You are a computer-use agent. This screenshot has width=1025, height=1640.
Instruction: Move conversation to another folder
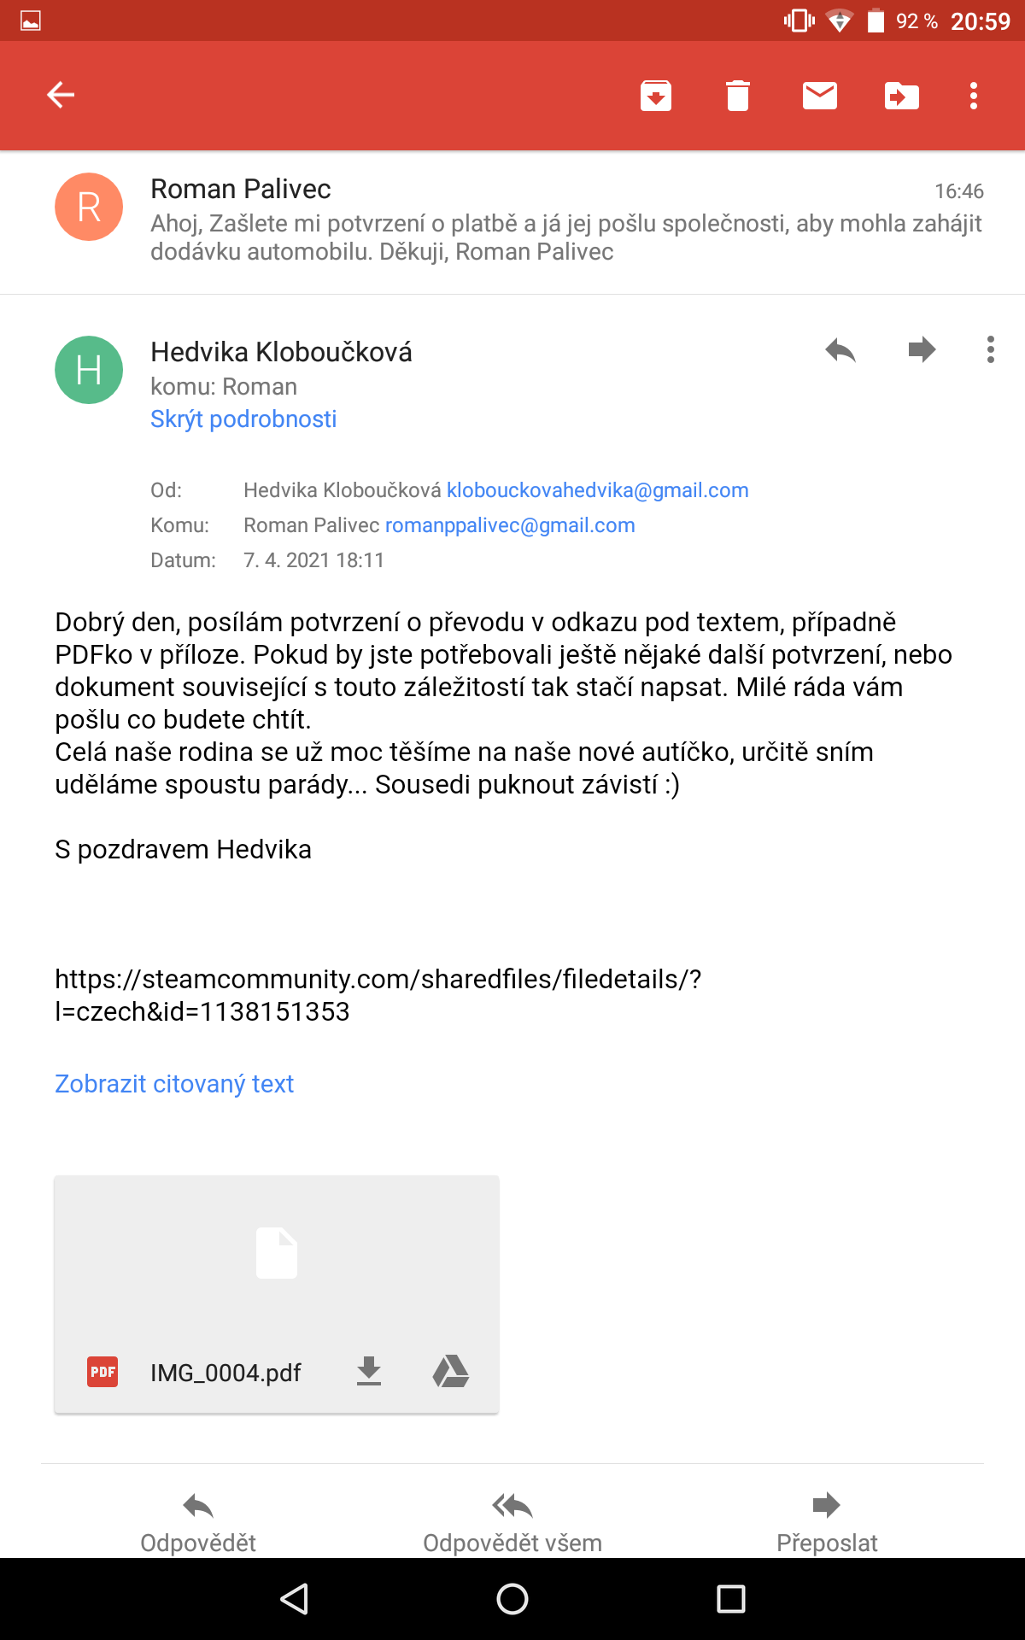pos(901,96)
